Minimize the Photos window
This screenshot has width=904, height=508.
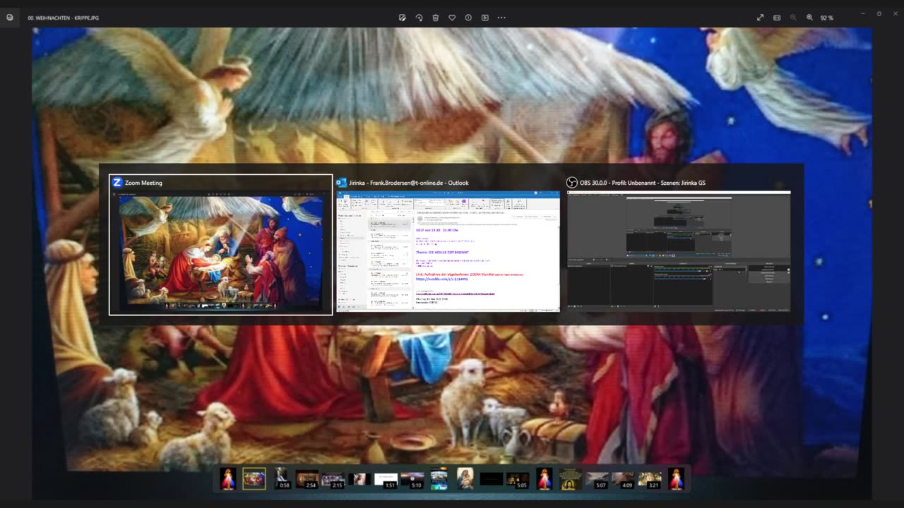(862, 13)
